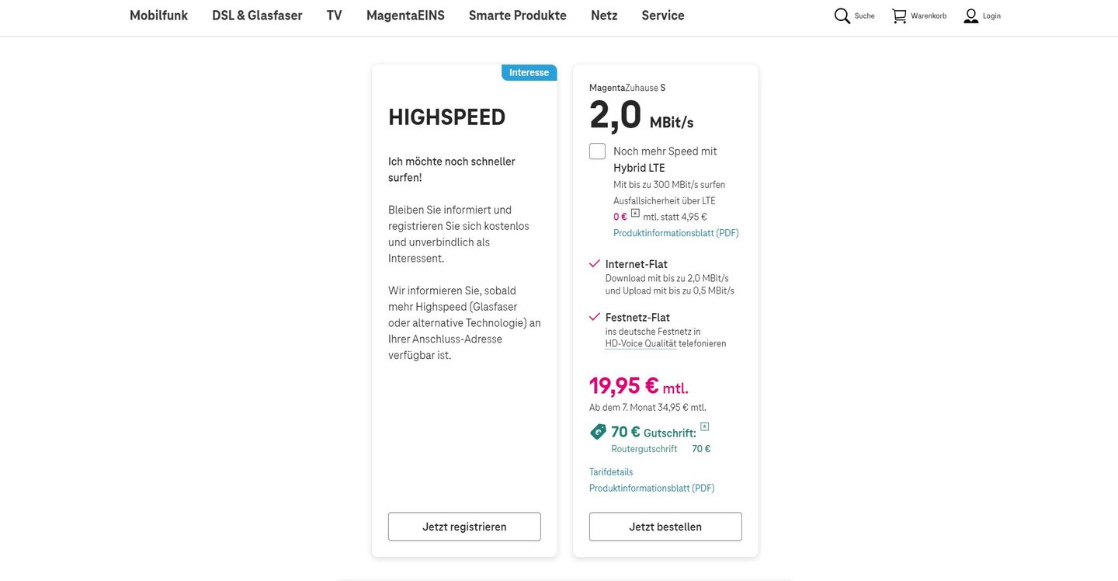Click the Interesse badge on Highspeed card
The image size is (1118, 581).
pos(529,72)
